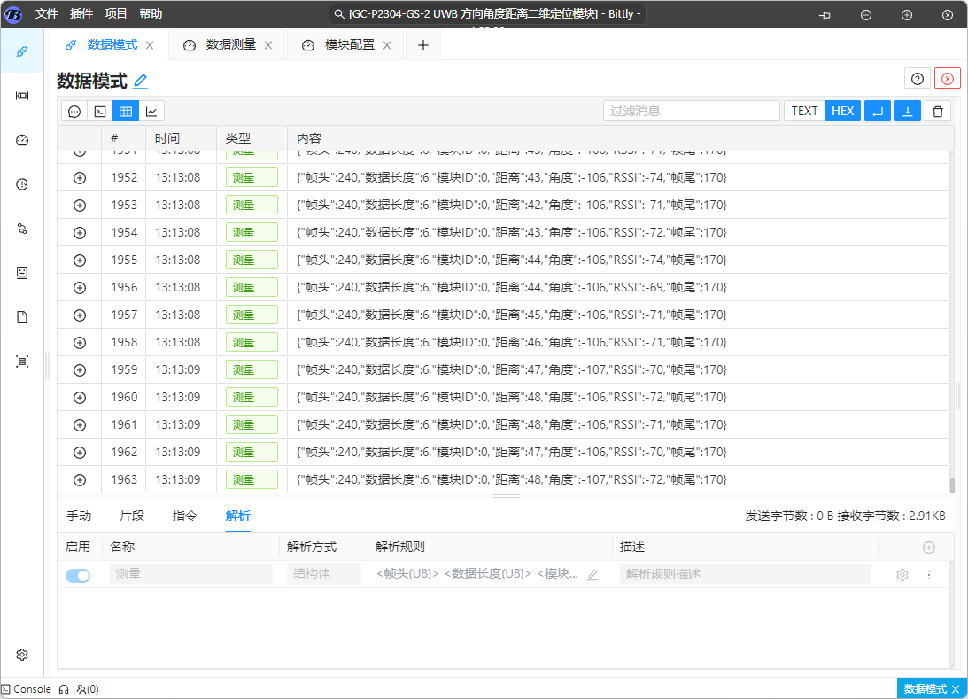Image resolution: width=968 pixels, height=699 pixels.
Task: Open Console in the status bar
Action: point(27,689)
